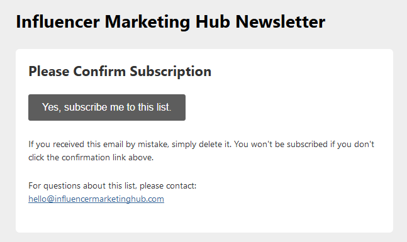The image size is (407, 242).
Task: Click the word 'Yes,' on the dark button
Action: click(52, 107)
